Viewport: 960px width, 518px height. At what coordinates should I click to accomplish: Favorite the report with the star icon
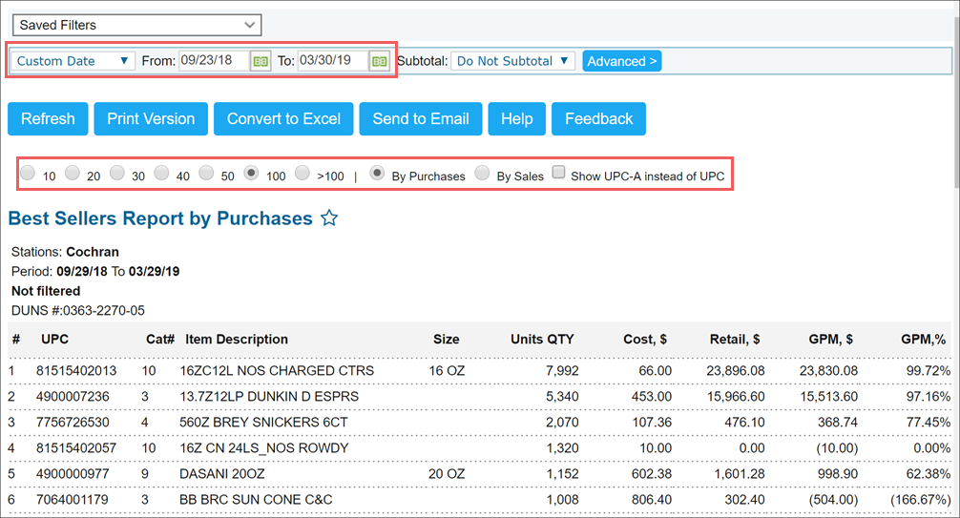click(329, 218)
